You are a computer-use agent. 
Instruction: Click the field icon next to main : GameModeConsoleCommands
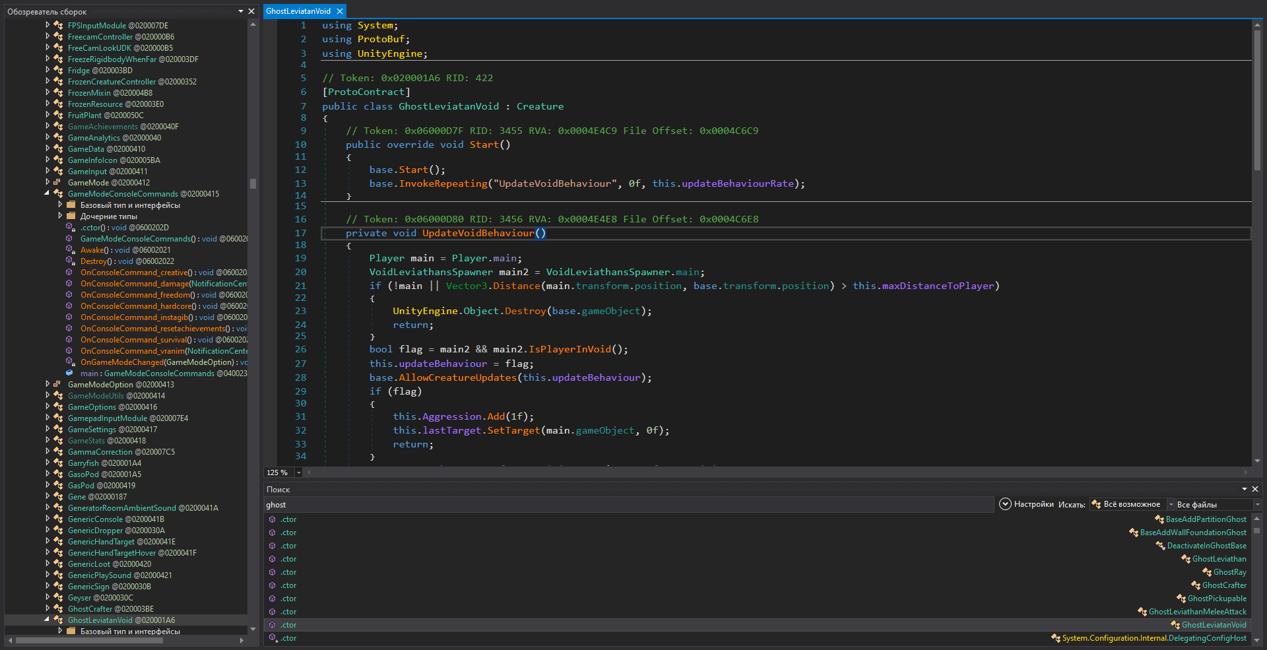click(70, 374)
